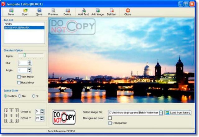Remove selected item with Del Item
199x137 pixels.
[x=112, y=12]
